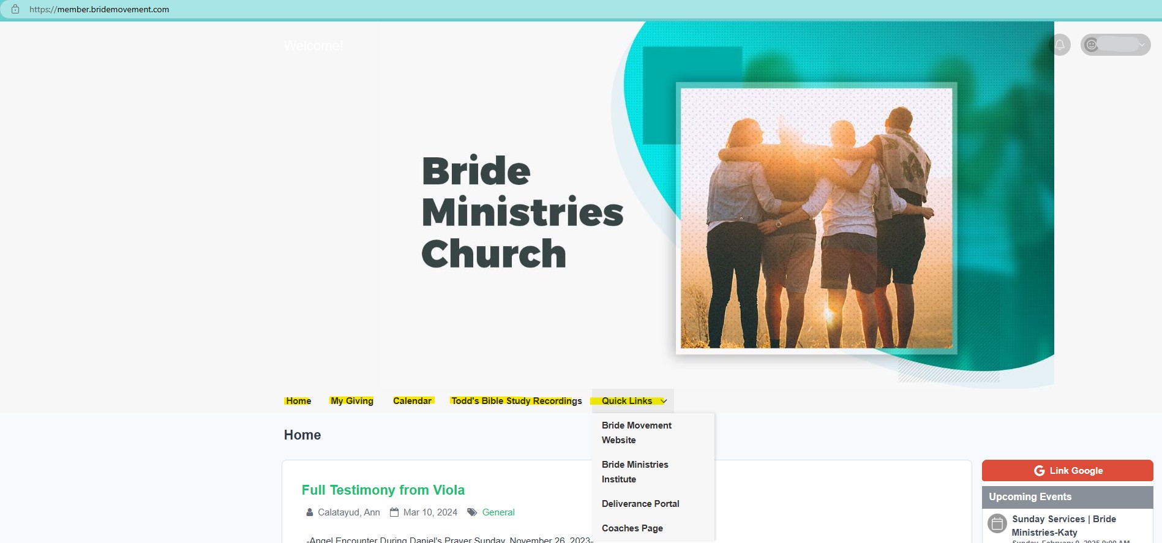Open the Home menu item
The height and width of the screenshot is (543, 1162).
(x=298, y=401)
